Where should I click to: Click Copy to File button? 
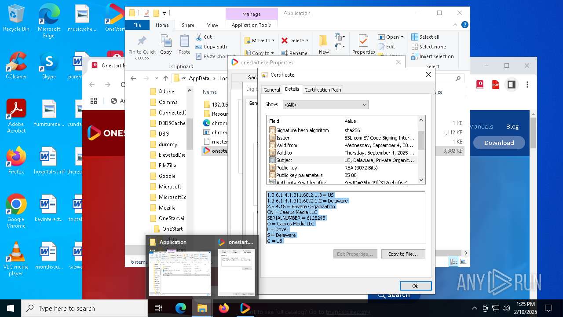[403, 254]
